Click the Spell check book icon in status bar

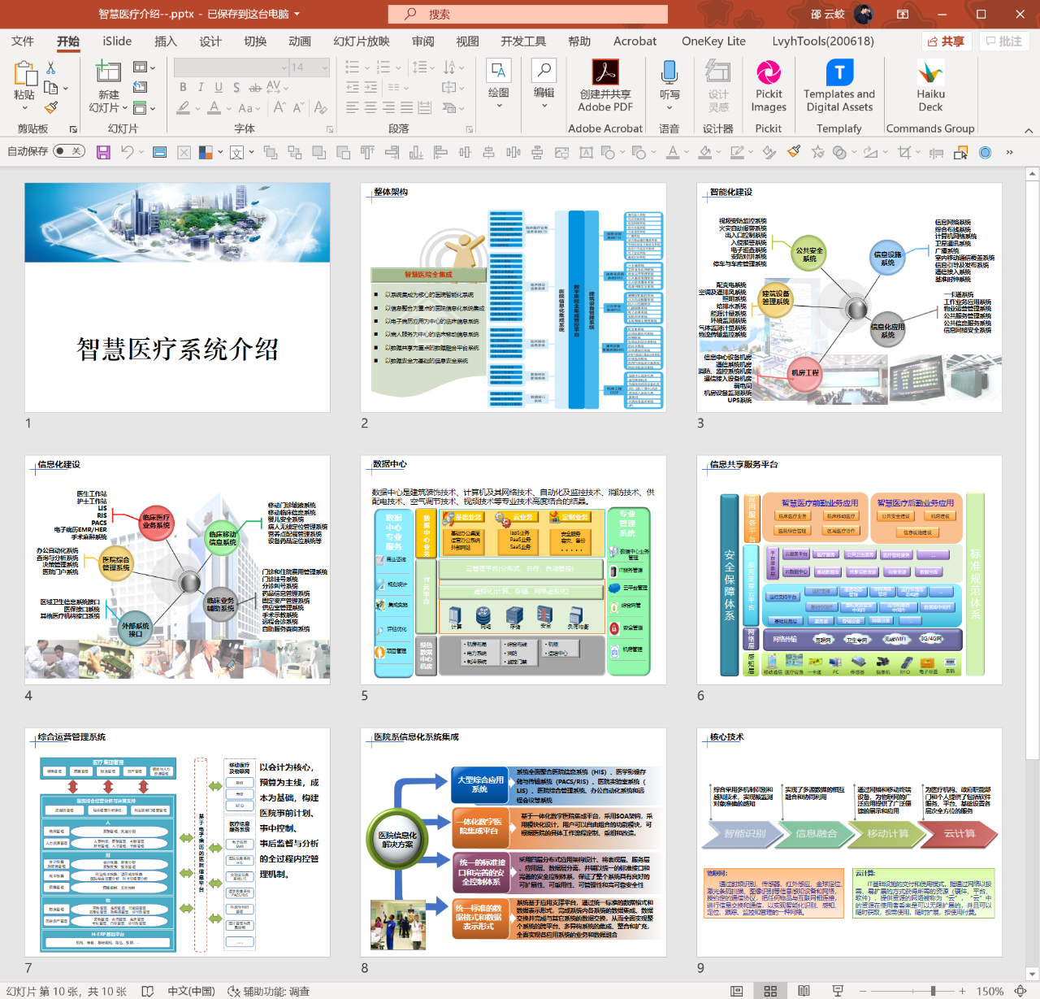(147, 991)
